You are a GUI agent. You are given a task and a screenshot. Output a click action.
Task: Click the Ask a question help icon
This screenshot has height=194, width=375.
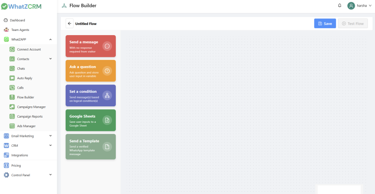coord(107,71)
